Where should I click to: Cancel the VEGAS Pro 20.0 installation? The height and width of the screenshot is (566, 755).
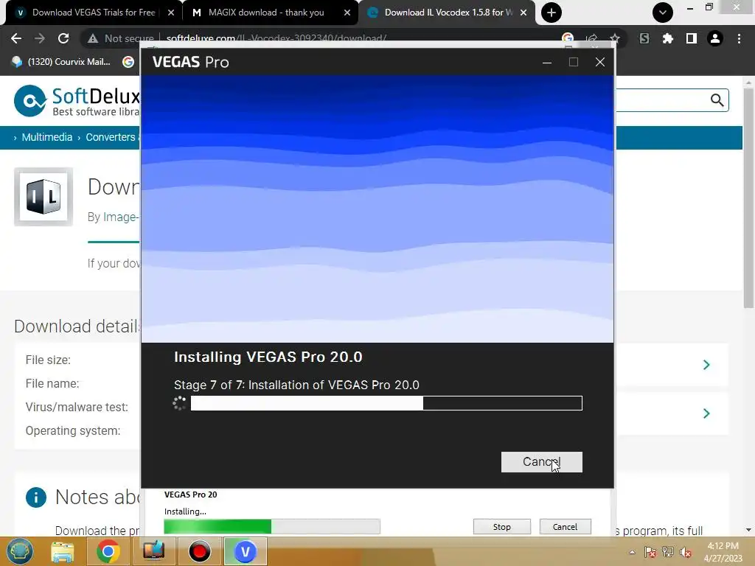(x=541, y=461)
